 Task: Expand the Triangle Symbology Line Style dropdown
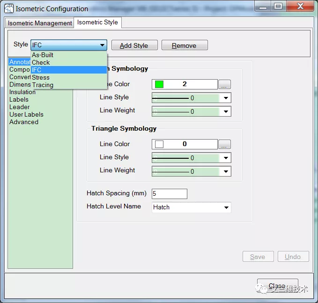[x=226, y=158]
